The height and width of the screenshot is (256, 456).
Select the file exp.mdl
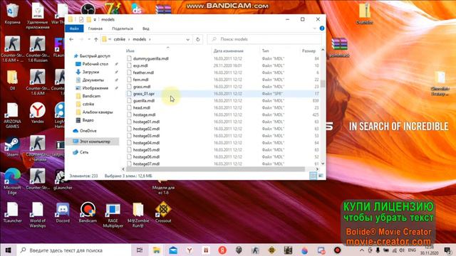(140, 65)
